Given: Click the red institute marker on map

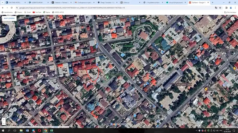Looking at the screenshot, I should [x=189, y=88].
